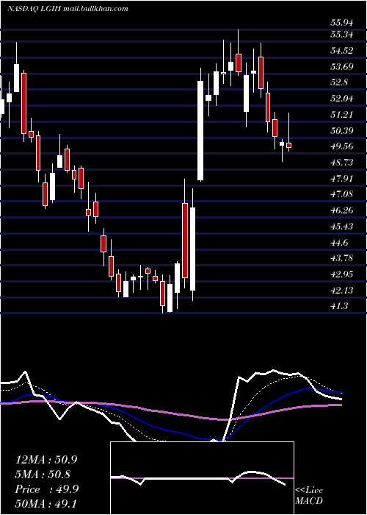The width and height of the screenshot is (367, 515).
Task: Click the 12MA : 50.9 readout
Action: (x=46, y=460)
